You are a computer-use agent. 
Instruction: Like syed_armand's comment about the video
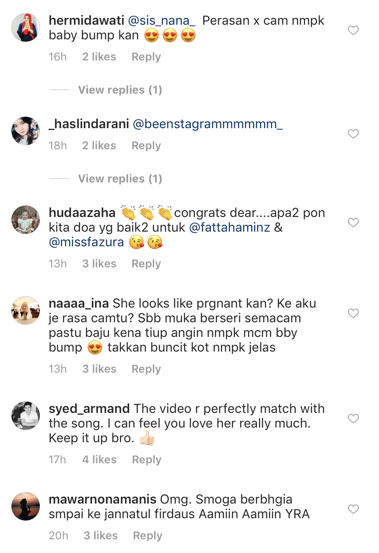(x=353, y=419)
